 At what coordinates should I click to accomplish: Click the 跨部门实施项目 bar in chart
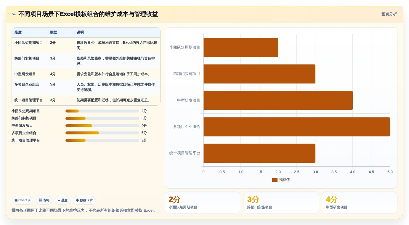click(259, 74)
